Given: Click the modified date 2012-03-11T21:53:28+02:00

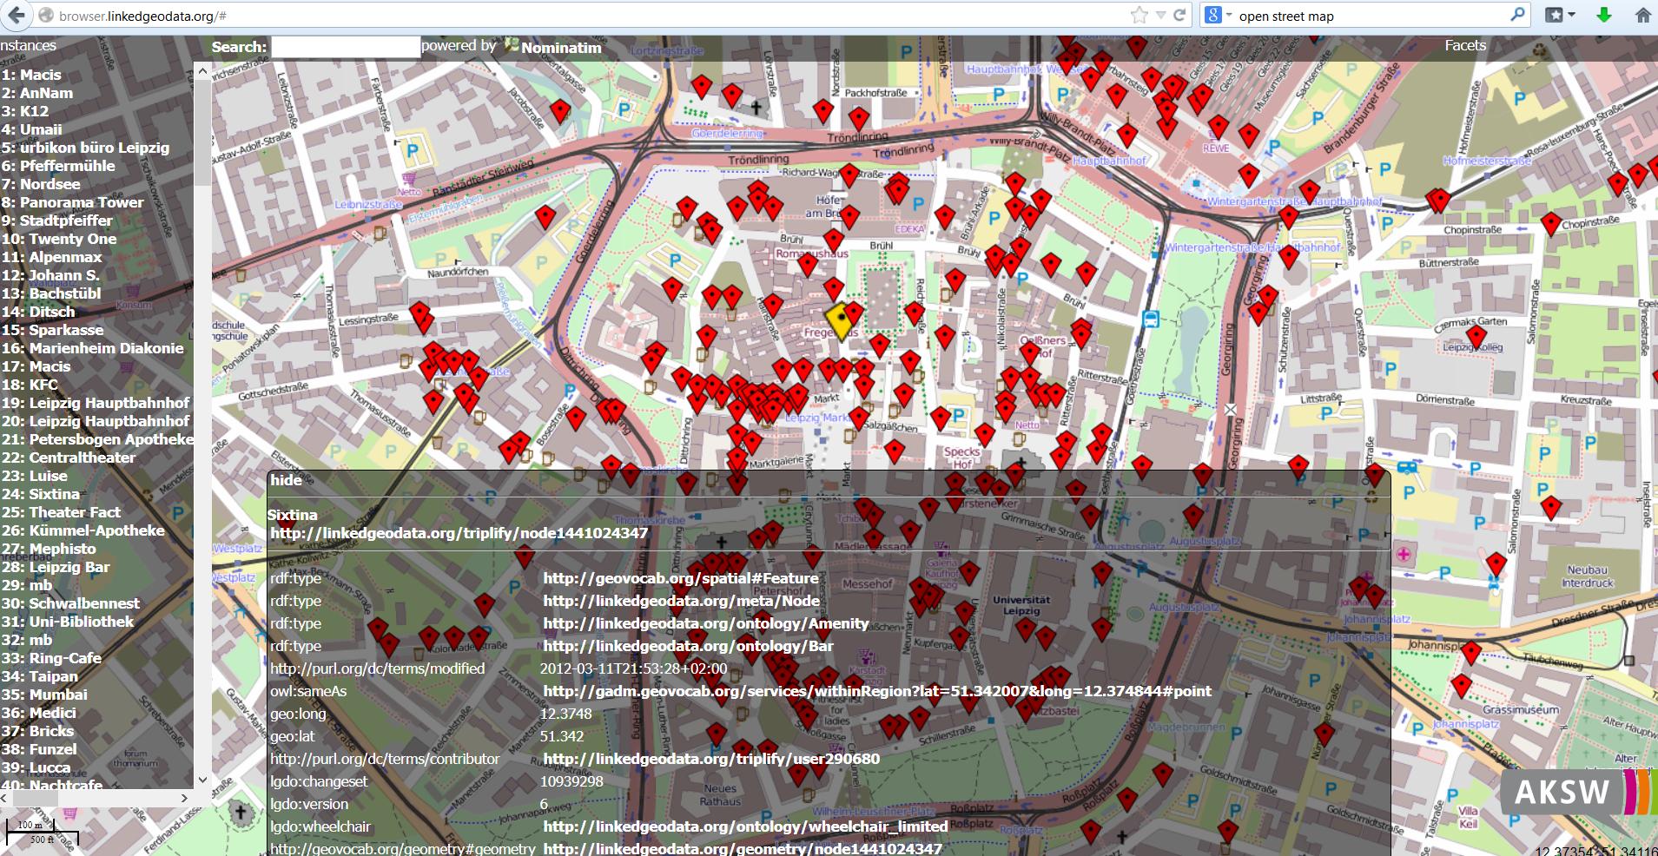Looking at the screenshot, I should click(633, 668).
